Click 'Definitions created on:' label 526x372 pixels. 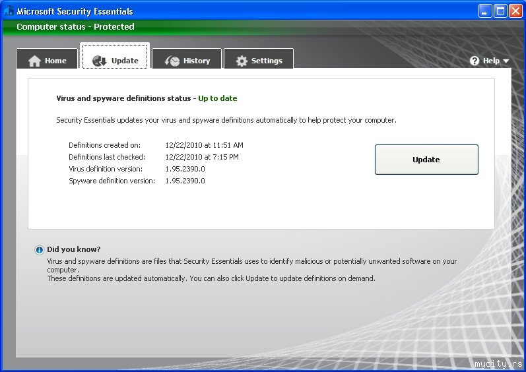pyautogui.click(x=105, y=145)
